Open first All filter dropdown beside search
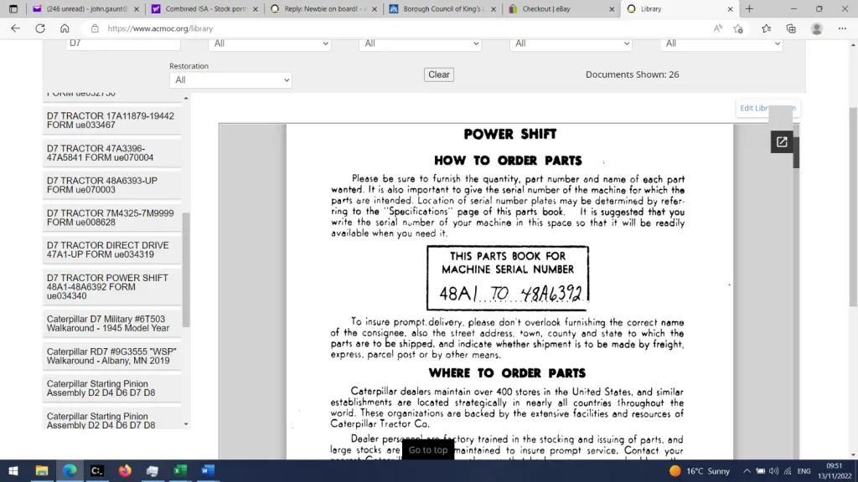This screenshot has height=482, width=858. tap(269, 44)
